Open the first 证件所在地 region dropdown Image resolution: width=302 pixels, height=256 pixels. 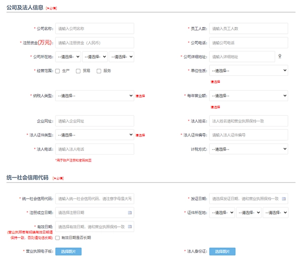(x=222, y=213)
